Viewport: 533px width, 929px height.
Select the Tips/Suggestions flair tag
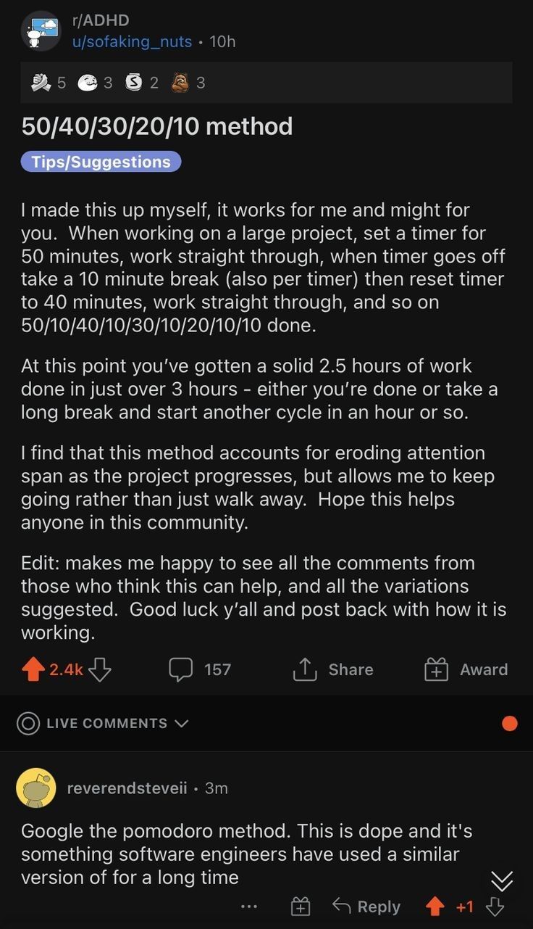click(101, 162)
